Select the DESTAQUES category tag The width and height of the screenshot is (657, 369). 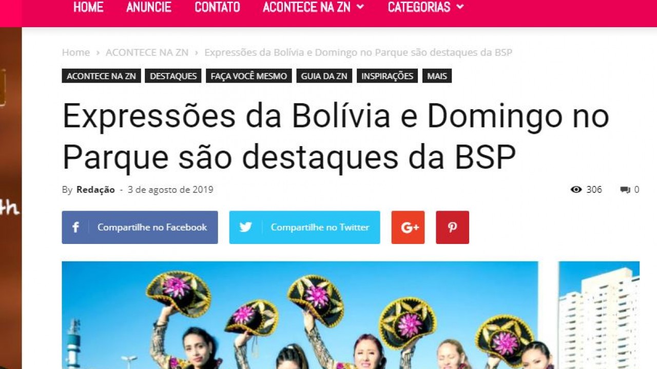(x=173, y=76)
